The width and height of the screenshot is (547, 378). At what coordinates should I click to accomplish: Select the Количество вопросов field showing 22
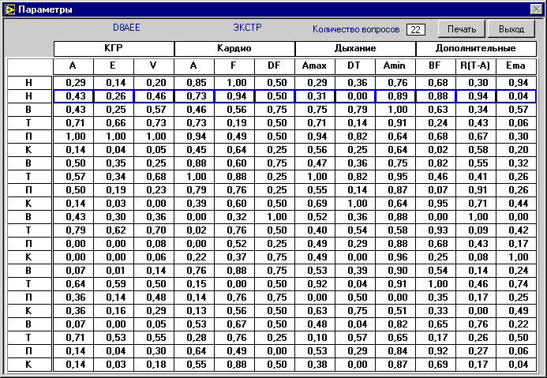(415, 30)
